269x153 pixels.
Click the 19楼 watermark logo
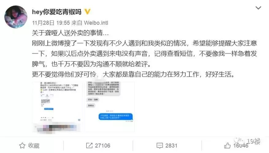247,141
